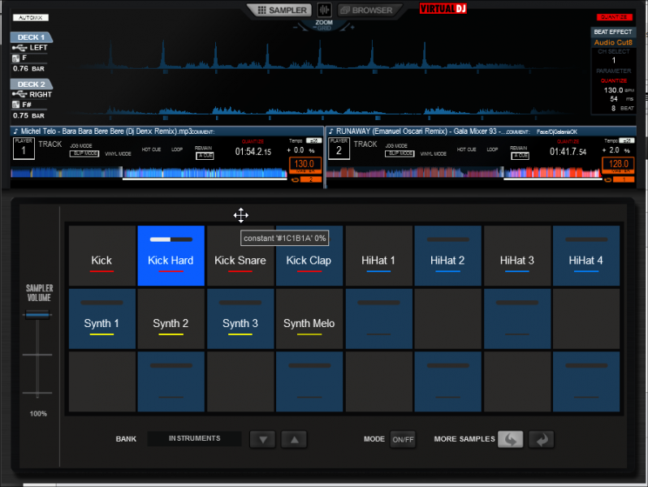The height and width of the screenshot is (487, 648).
Task: Change Player 2 tempo range selector
Action: point(628,140)
